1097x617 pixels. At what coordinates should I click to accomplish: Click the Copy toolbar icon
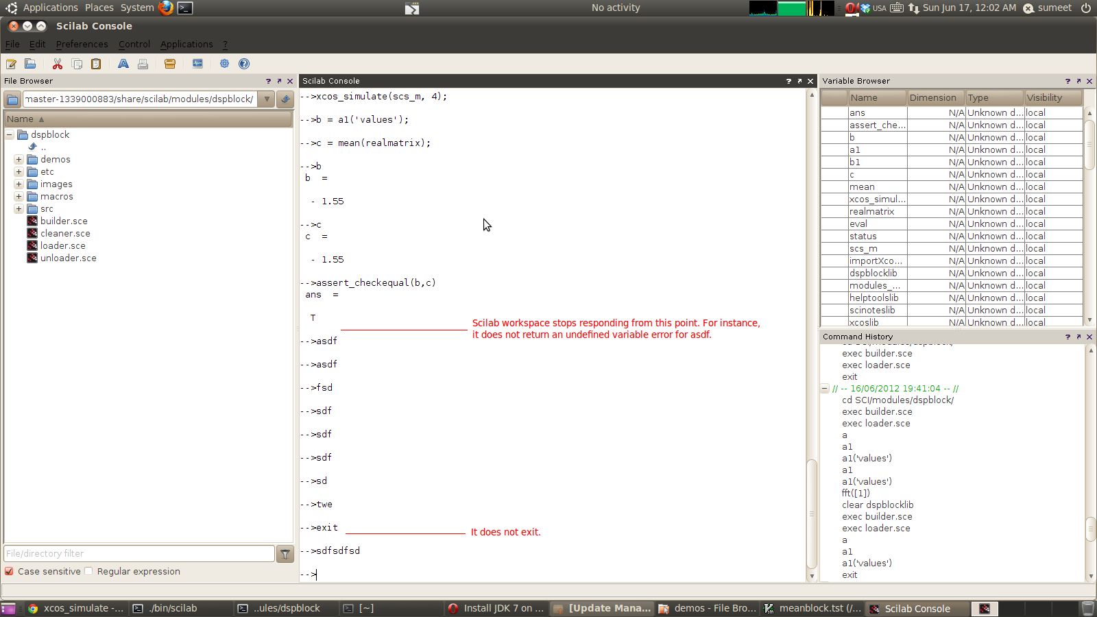pyautogui.click(x=77, y=64)
